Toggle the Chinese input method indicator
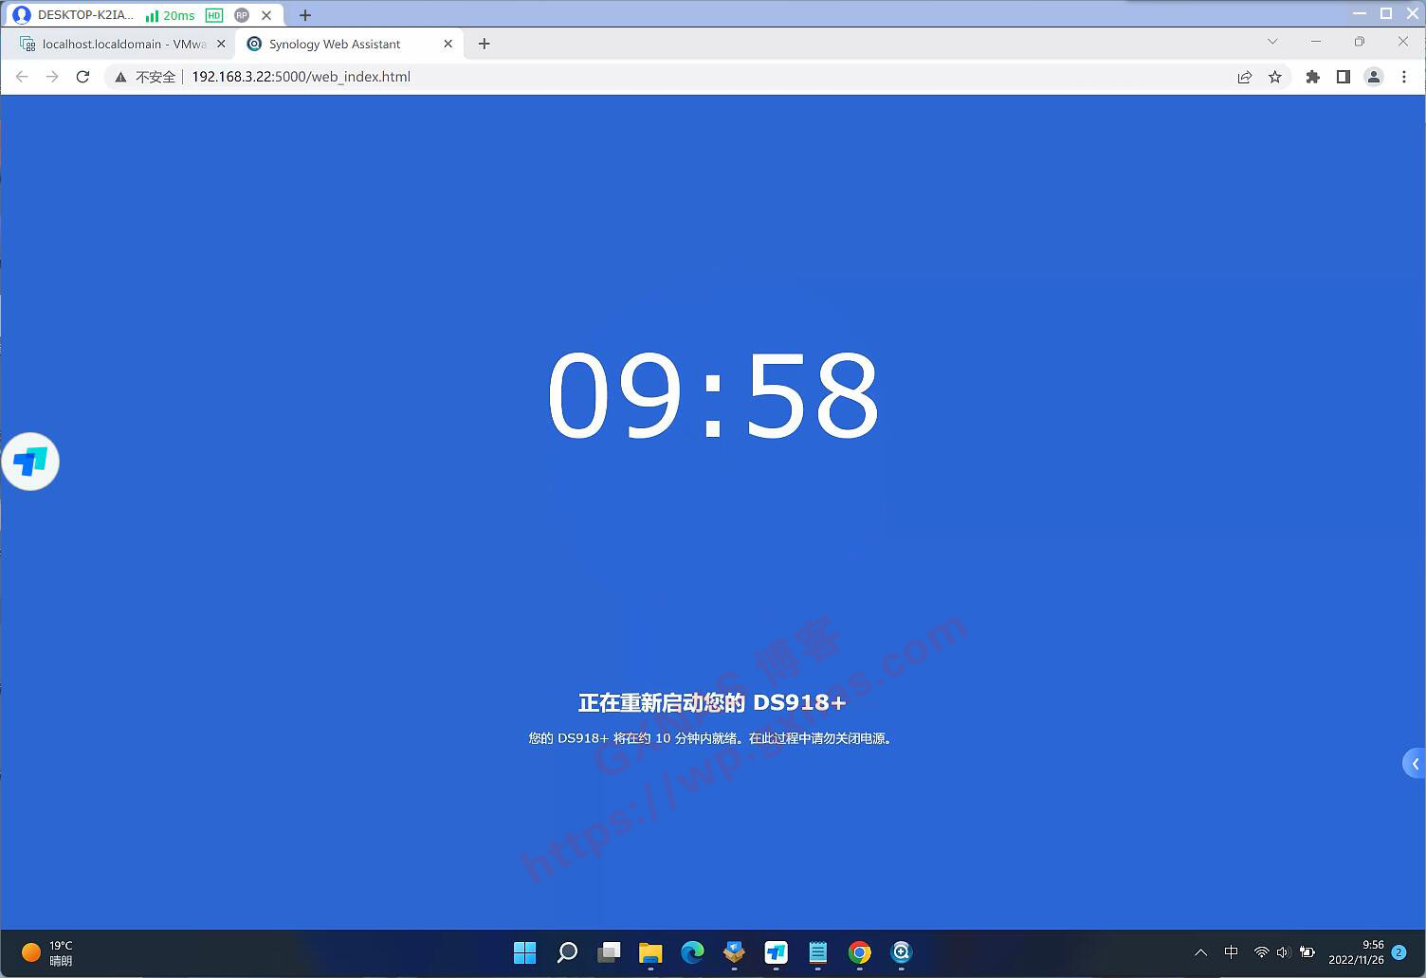 [x=1231, y=952]
